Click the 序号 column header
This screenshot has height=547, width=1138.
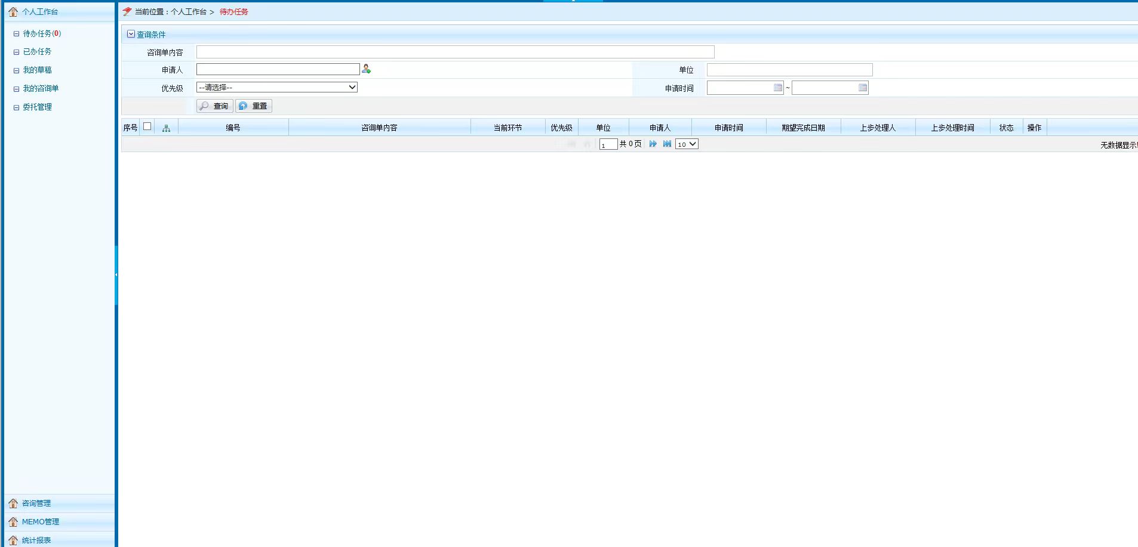130,128
